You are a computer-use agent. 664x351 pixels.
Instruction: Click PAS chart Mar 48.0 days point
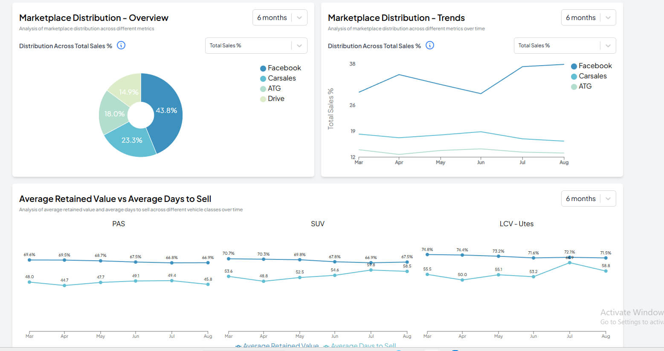click(29, 282)
